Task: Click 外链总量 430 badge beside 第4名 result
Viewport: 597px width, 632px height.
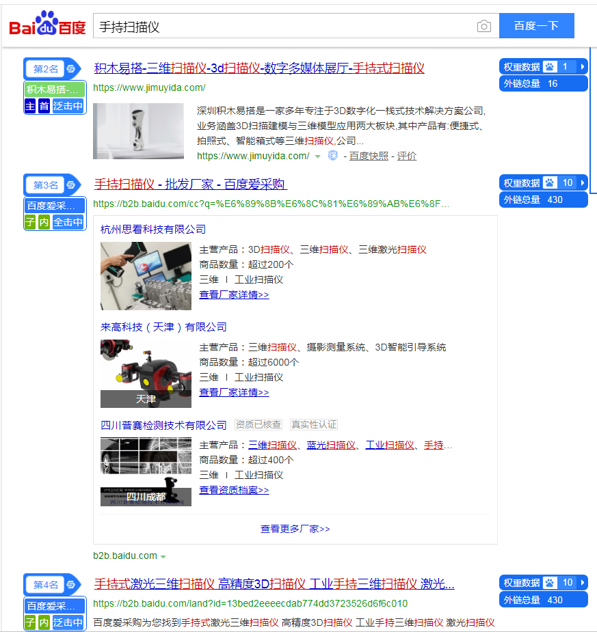Action: [543, 600]
